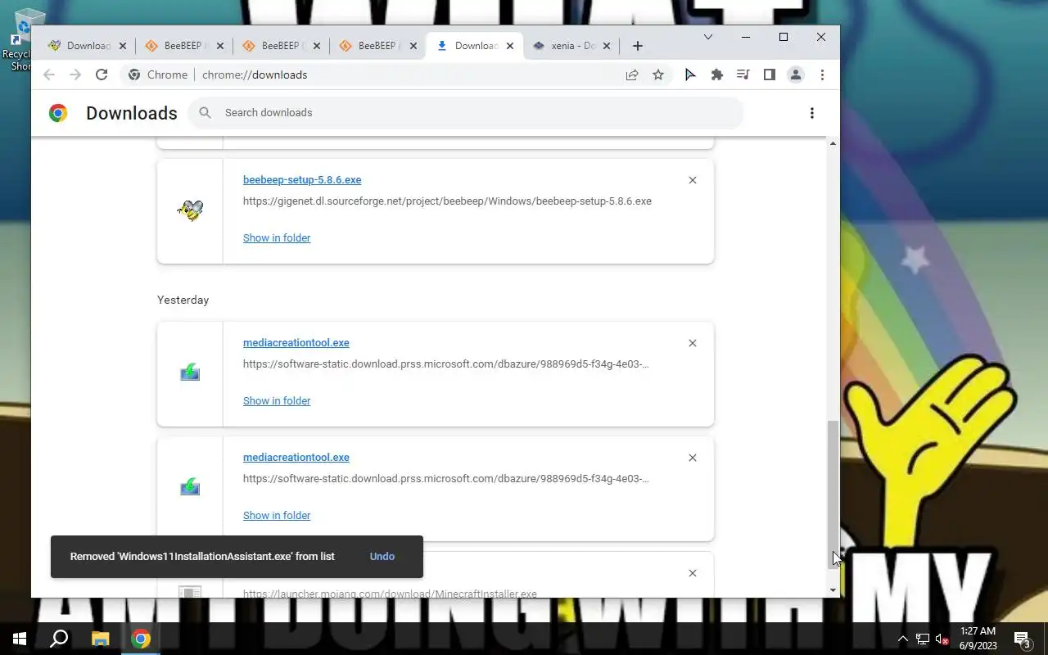
Task: Click the share page icon in address bar
Action: pyautogui.click(x=632, y=75)
